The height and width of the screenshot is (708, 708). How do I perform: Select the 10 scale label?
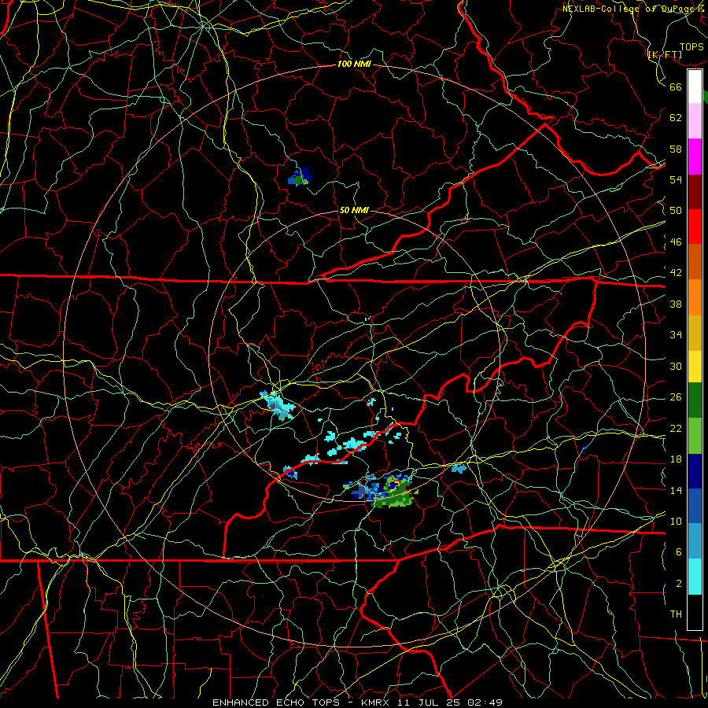[676, 521]
